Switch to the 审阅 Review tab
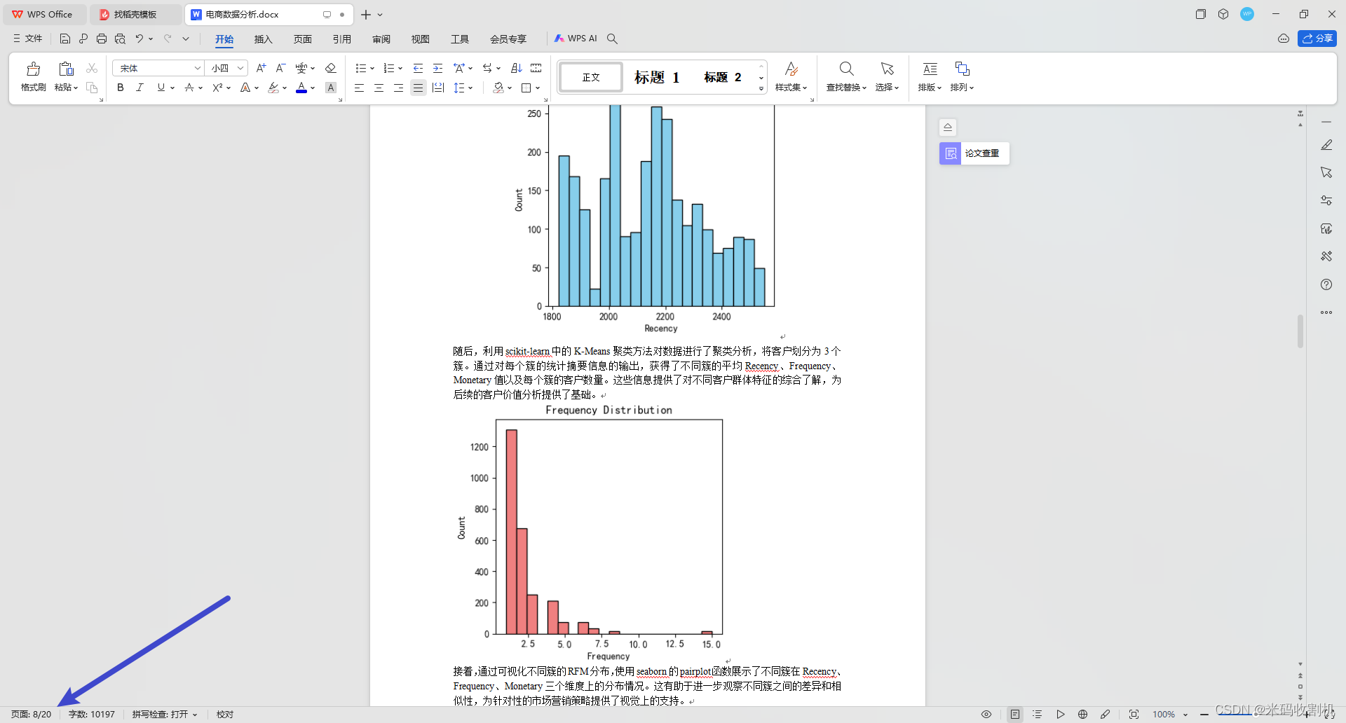Image resolution: width=1346 pixels, height=723 pixels. tap(381, 39)
